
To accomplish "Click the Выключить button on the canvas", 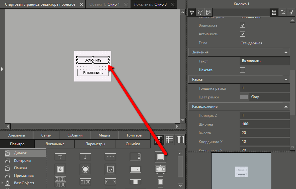I will coord(93,73).
